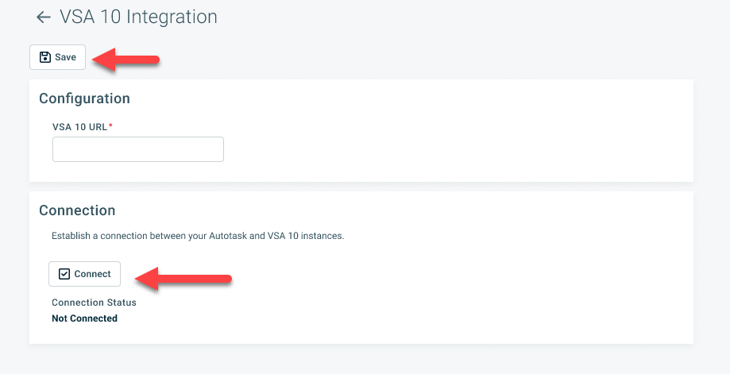Go back using the left arrow icon
730x374 pixels.
tap(44, 17)
